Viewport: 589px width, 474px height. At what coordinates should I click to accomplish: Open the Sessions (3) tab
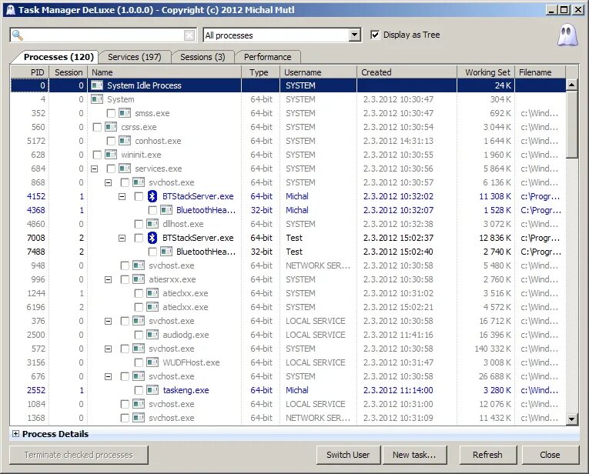click(202, 57)
